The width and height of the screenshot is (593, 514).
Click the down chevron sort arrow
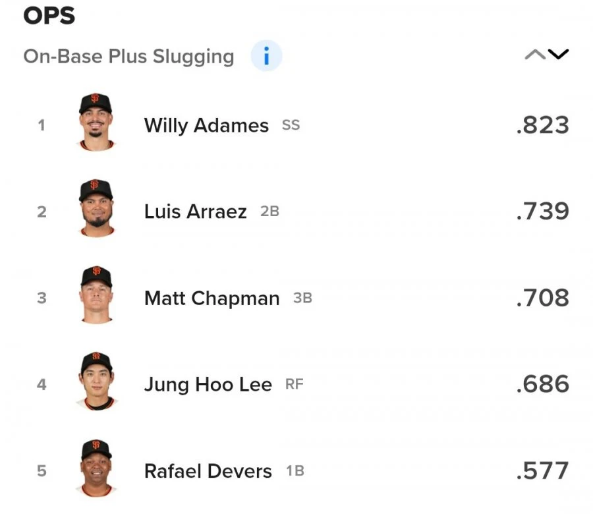pos(558,55)
